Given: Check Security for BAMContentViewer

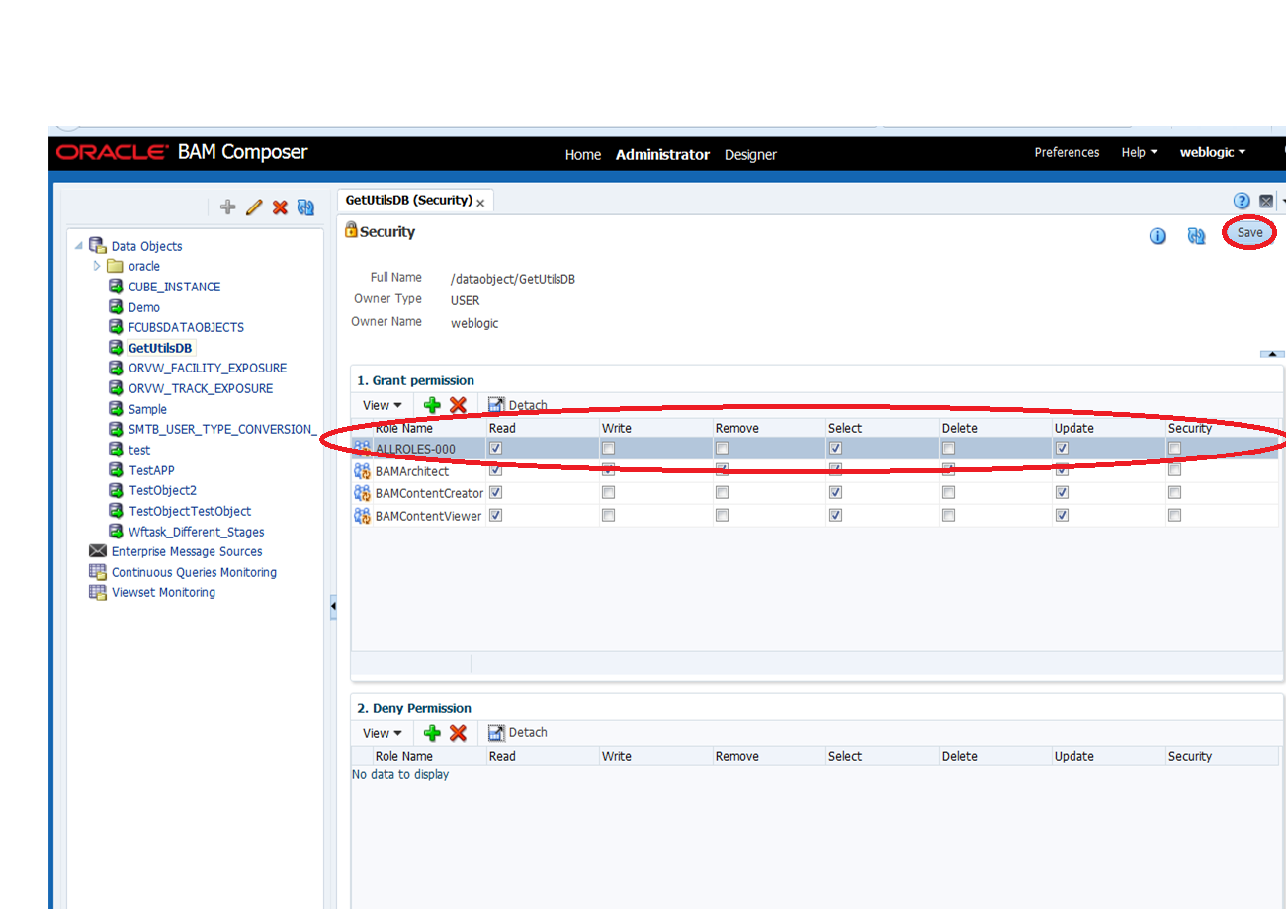Looking at the screenshot, I should coord(1175,515).
